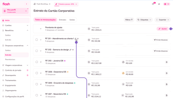Click the Reprovado X icon for RT 309
This screenshot has width=173, height=98.
click(123, 84)
